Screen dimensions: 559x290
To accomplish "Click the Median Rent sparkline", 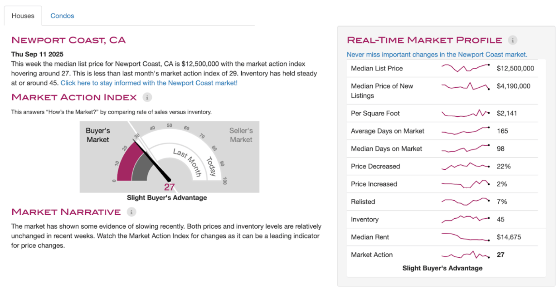I will coord(465,237).
